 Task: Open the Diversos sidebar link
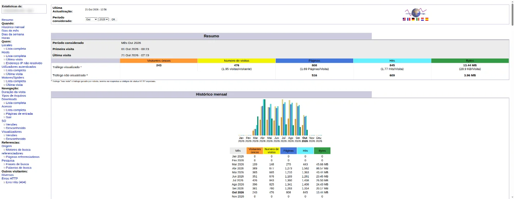pos(8,175)
